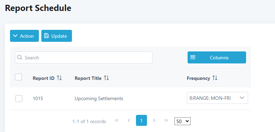Image resolution: width=275 pixels, height=132 pixels.
Task: Check the row for report 1015
Action: (x=19, y=98)
